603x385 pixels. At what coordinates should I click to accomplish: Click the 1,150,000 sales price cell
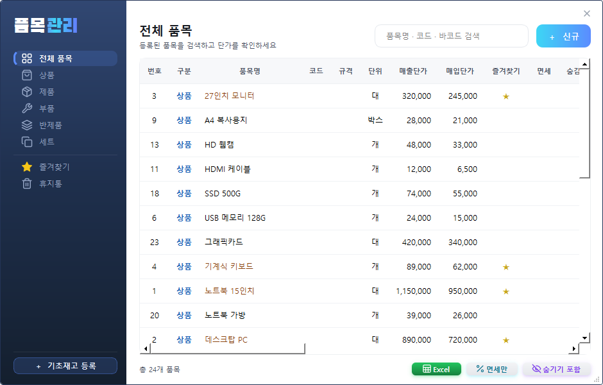tap(413, 291)
